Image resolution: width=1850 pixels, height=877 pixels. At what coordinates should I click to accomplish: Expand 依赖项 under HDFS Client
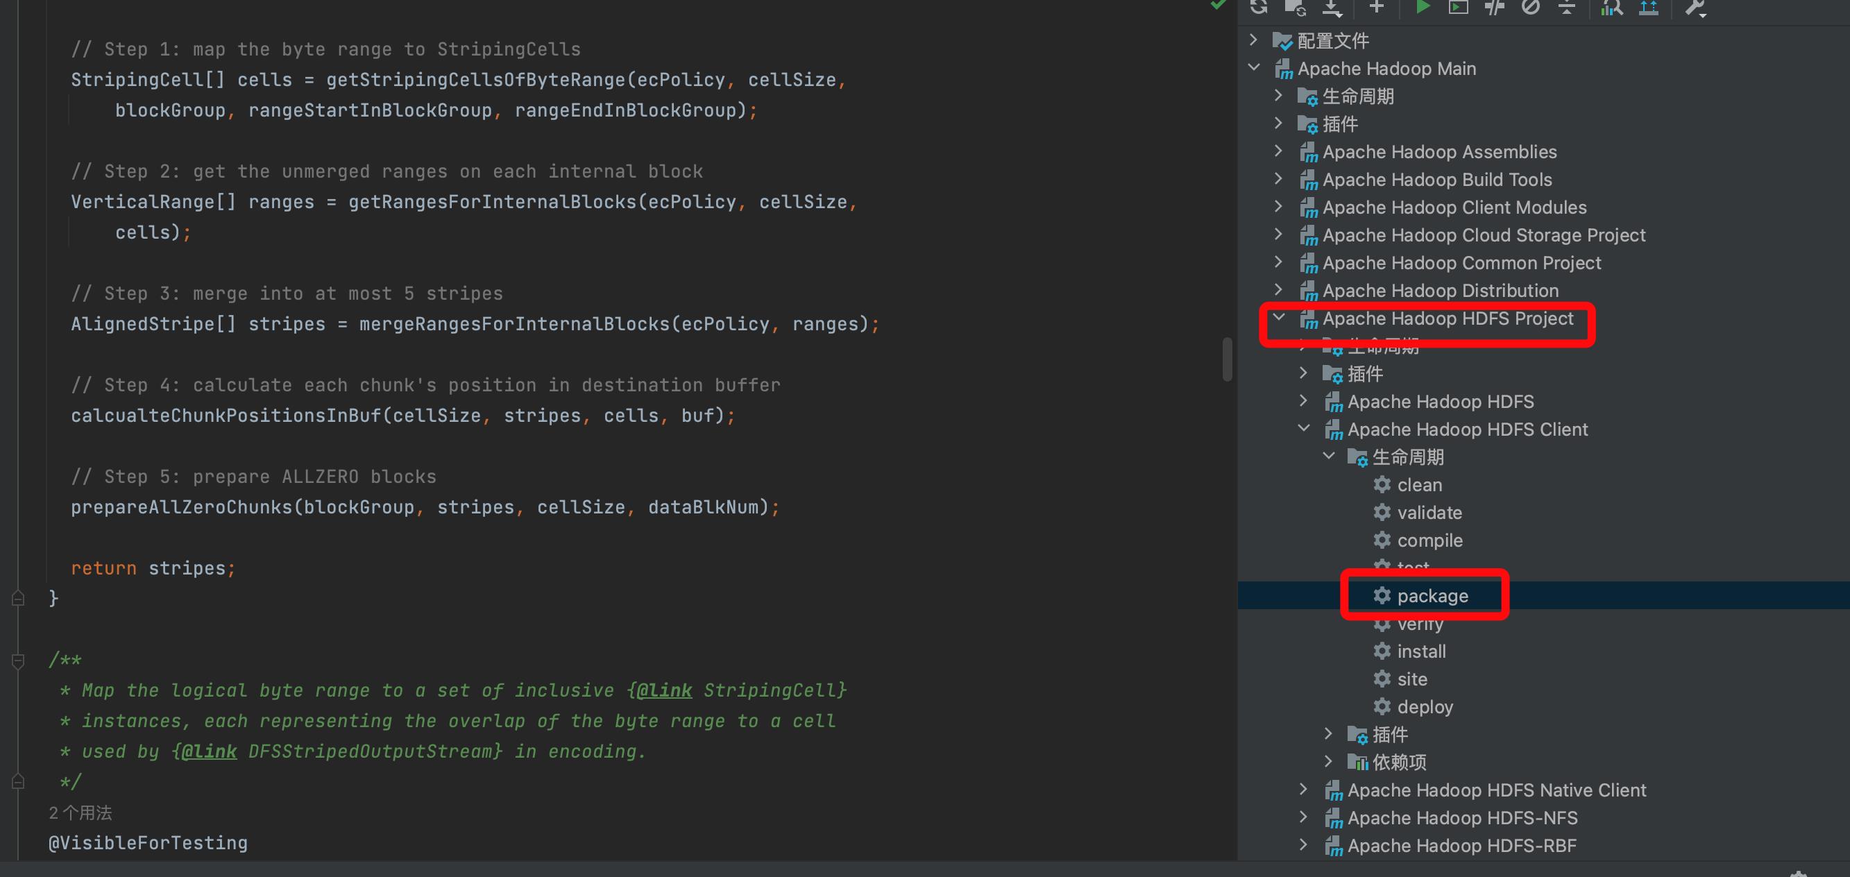[x=1329, y=761]
